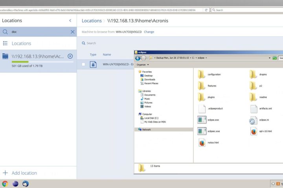Click the 'doc' location search field
283x188 pixels.
38,32
